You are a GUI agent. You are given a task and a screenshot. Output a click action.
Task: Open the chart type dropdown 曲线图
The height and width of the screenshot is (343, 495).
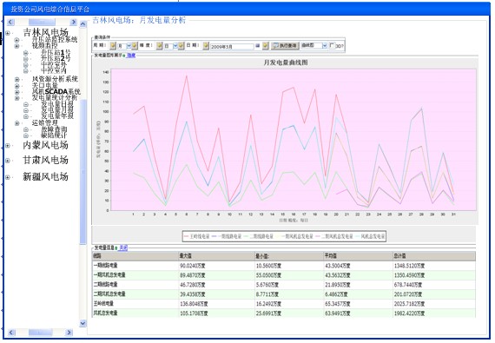(313, 46)
